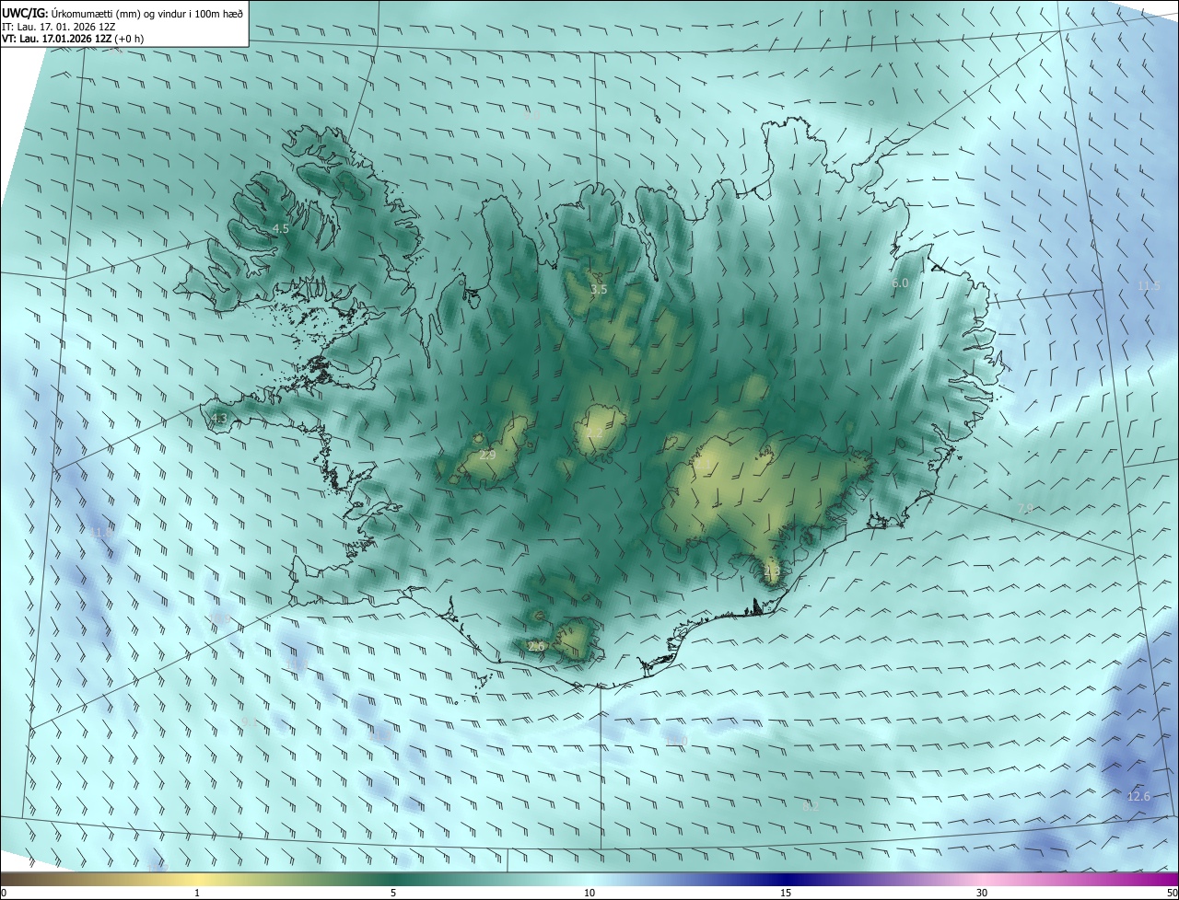The image size is (1179, 900).
Task: Click the 6.0 value in northeast Iceland
Action: coord(900,283)
